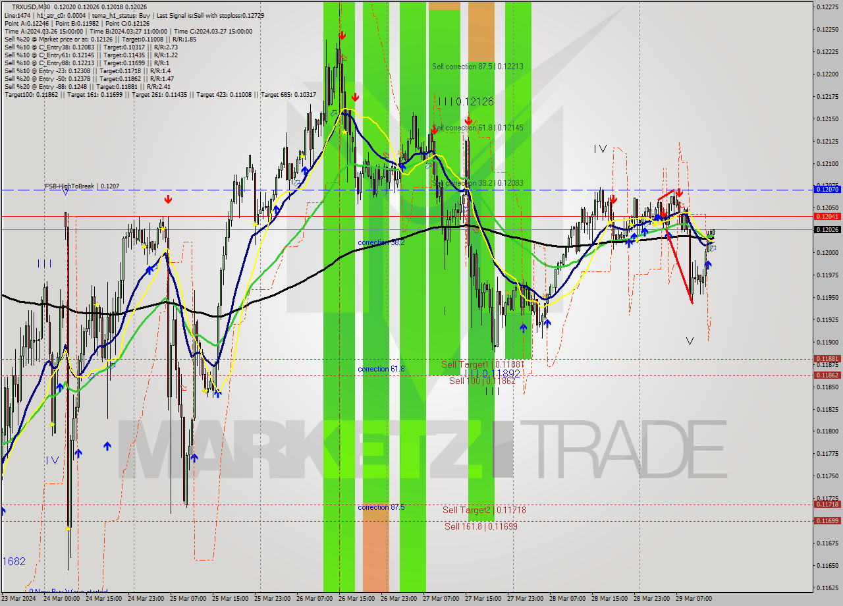Click the blue '1682' number label

pyautogui.click(x=14, y=561)
